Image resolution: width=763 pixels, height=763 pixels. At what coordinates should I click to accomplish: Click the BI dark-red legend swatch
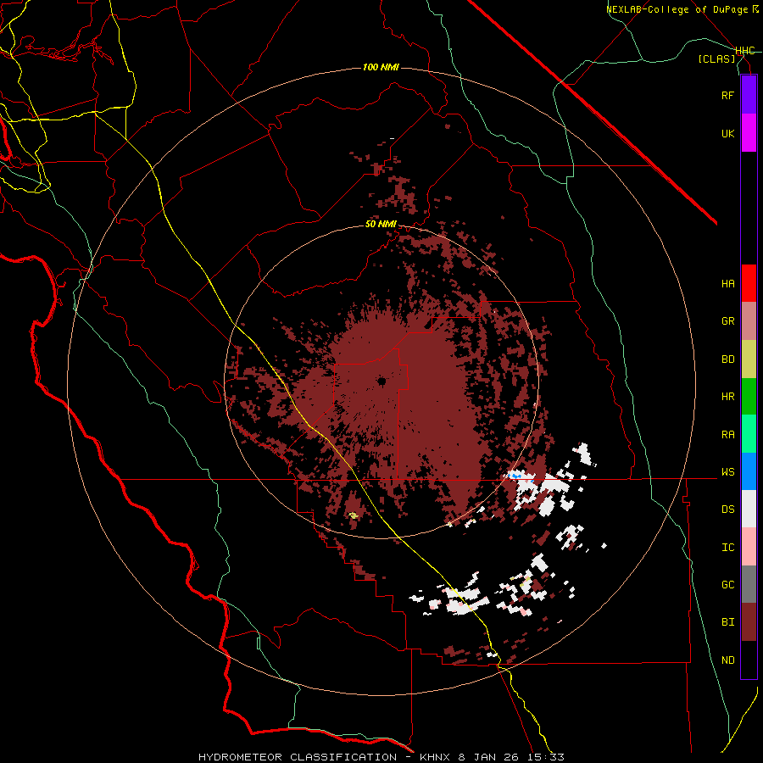tap(749, 622)
